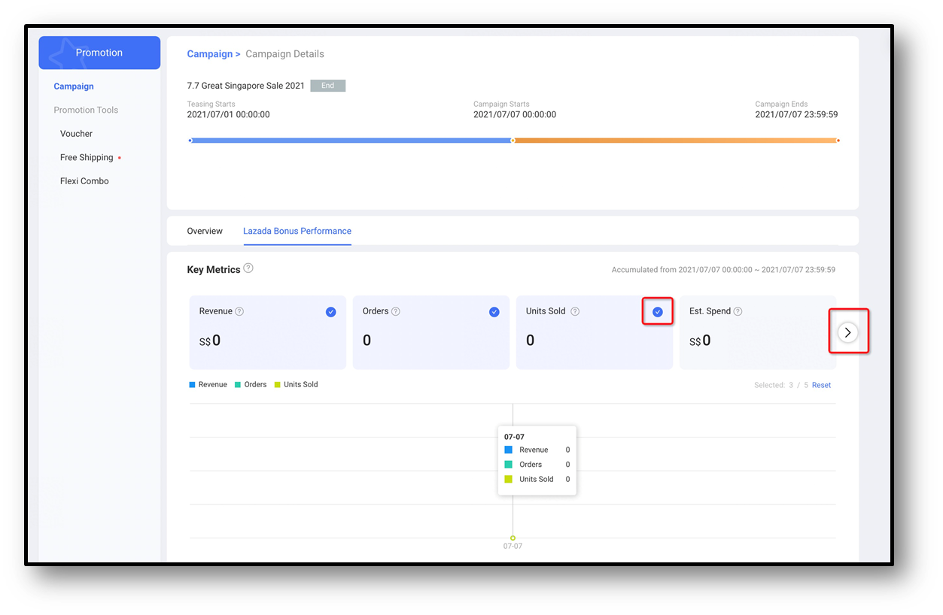Switch to the Overview tab

[205, 231]
